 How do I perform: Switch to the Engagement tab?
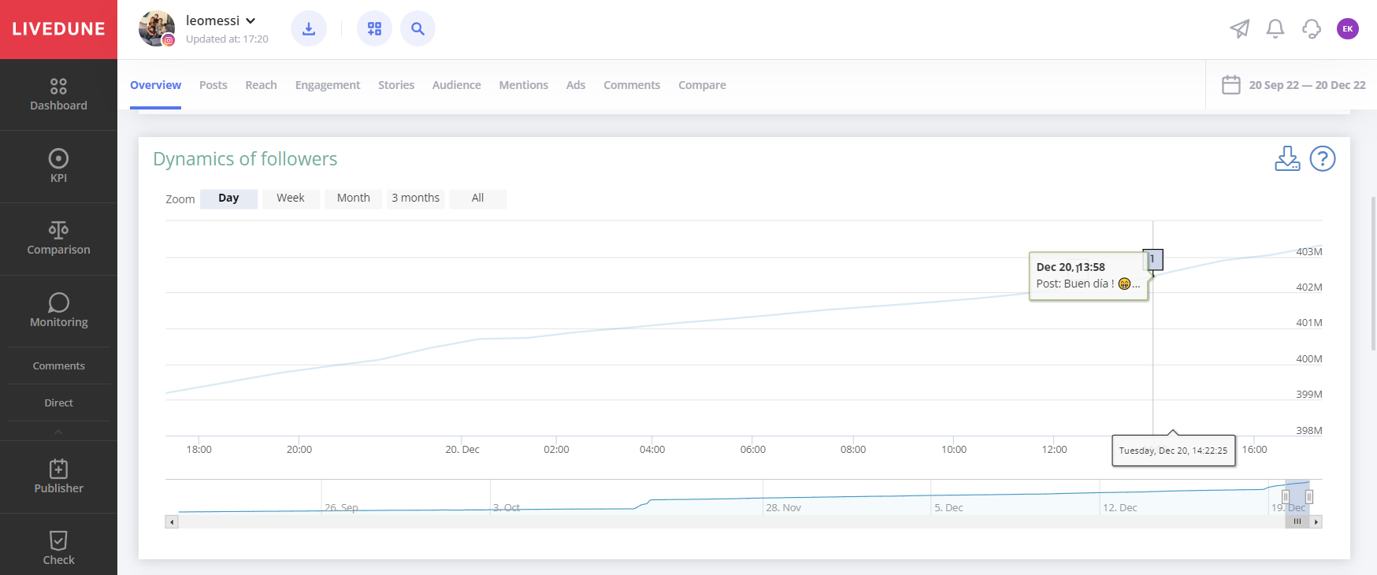327,85
